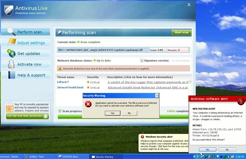246x159 pixels.
Task: Click the Advanced Stealth Email threat name
Action: [70, 87]
